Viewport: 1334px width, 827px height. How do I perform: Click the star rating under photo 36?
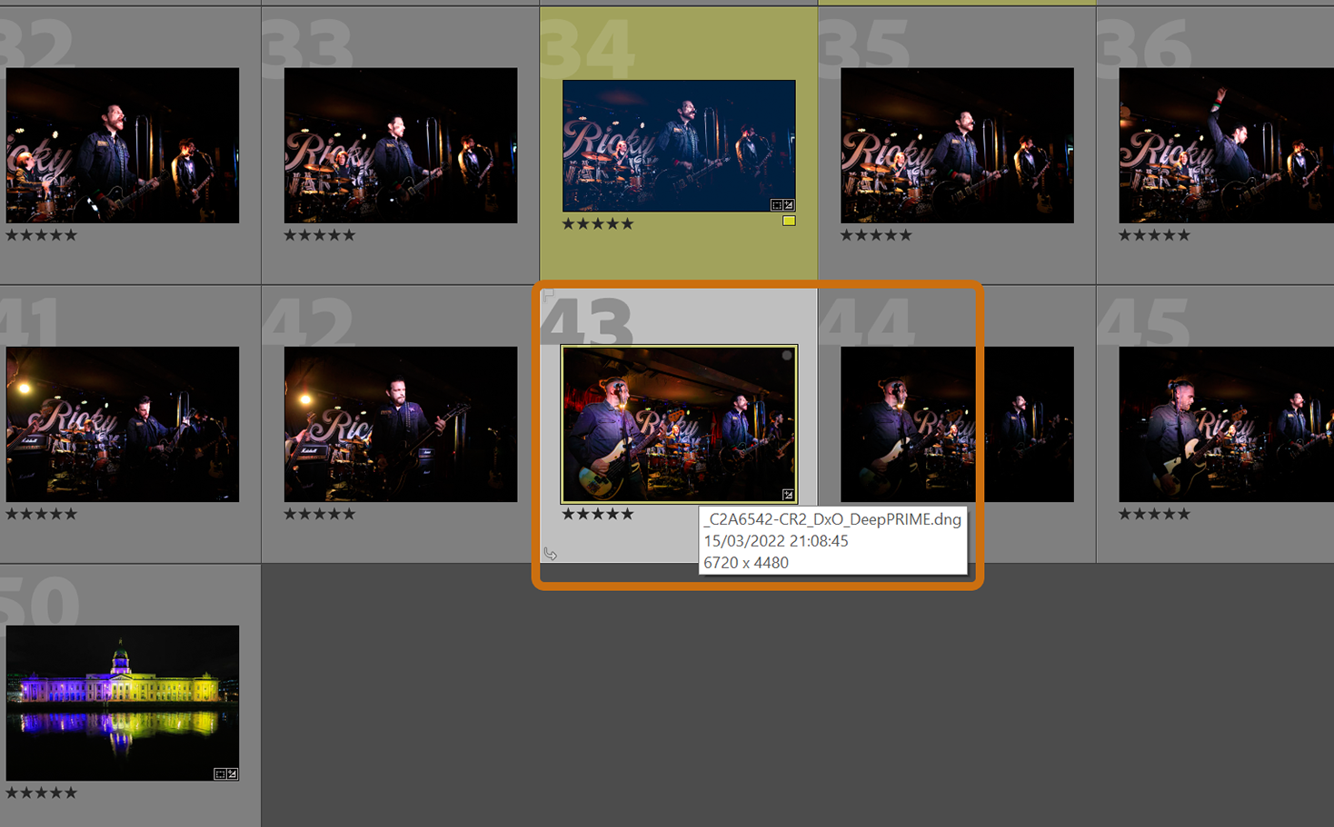[1154, 235]
